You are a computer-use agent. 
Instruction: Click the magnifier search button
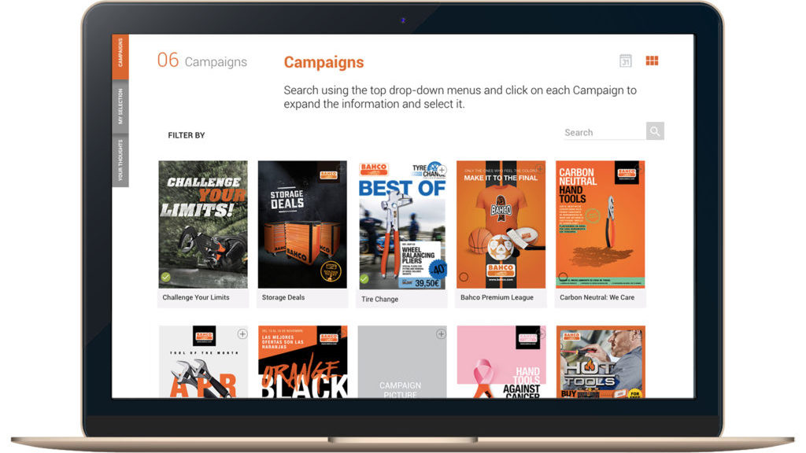(x=655, y=131)
